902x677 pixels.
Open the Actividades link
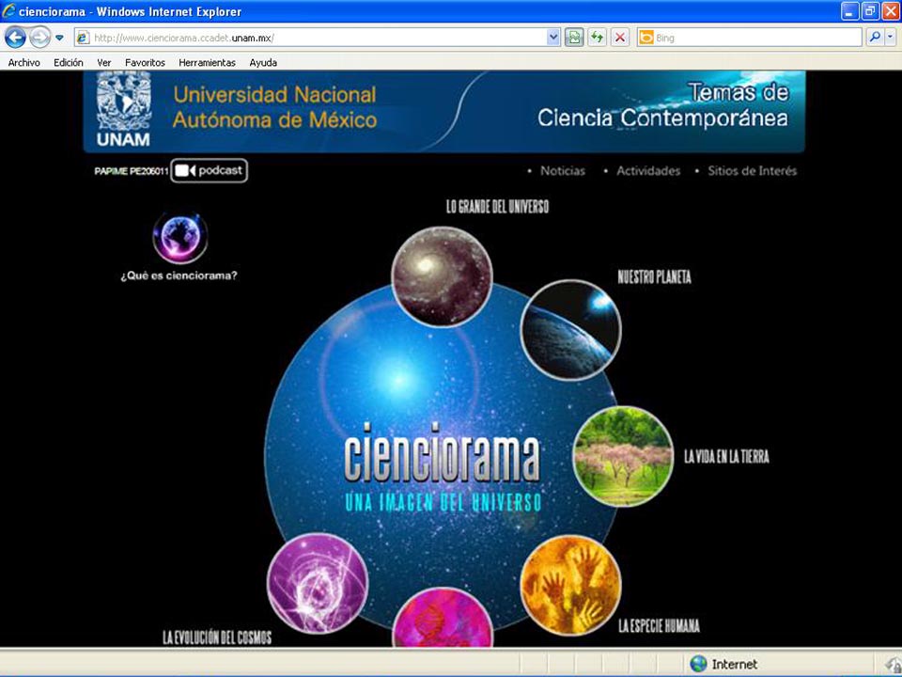coord(648,171)
